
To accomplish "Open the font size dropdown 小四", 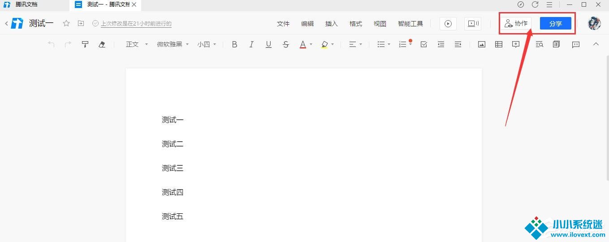I will click(x=207, y=44).
